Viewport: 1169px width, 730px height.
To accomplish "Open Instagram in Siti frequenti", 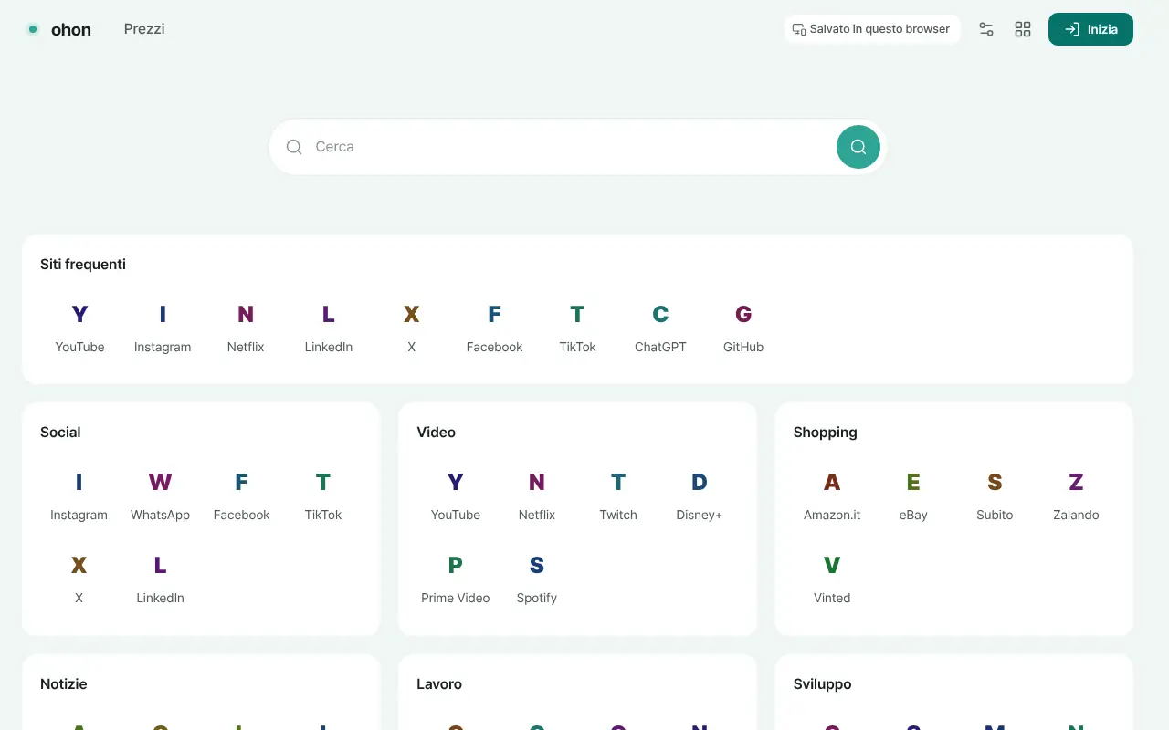I will (163, 328).
